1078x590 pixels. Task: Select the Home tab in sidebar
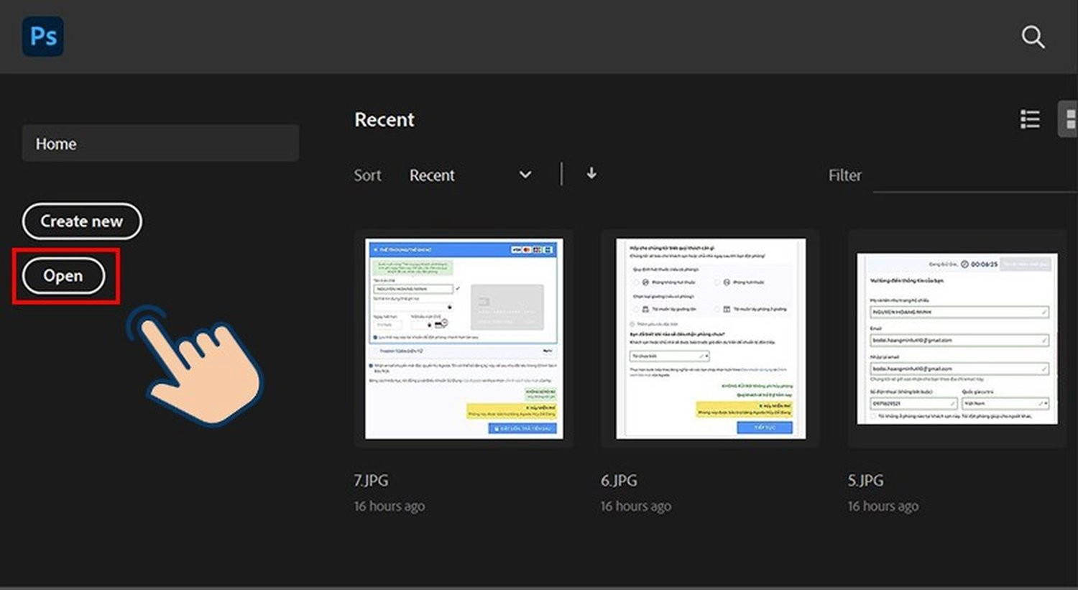[x=160, y=143]
